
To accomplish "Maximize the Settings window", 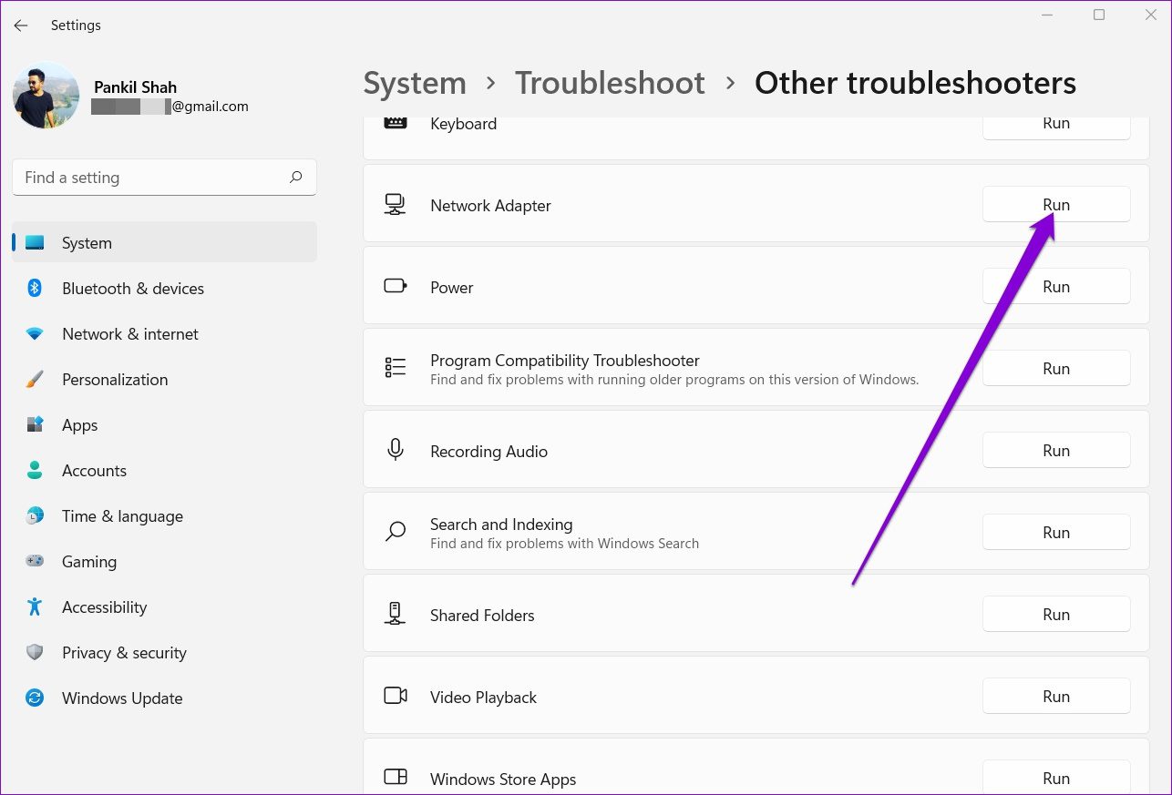I will tap(1099, 15).
